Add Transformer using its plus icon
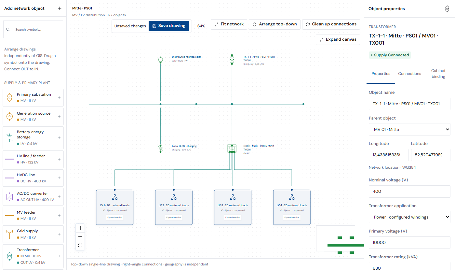 coord(59,256)
